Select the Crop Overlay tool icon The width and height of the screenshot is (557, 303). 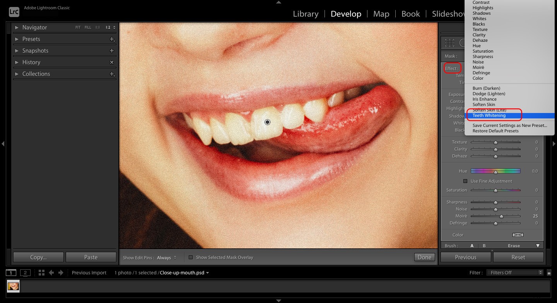449,43
